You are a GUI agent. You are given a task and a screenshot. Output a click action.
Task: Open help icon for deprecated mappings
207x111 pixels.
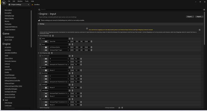click(x=200, y=30)
